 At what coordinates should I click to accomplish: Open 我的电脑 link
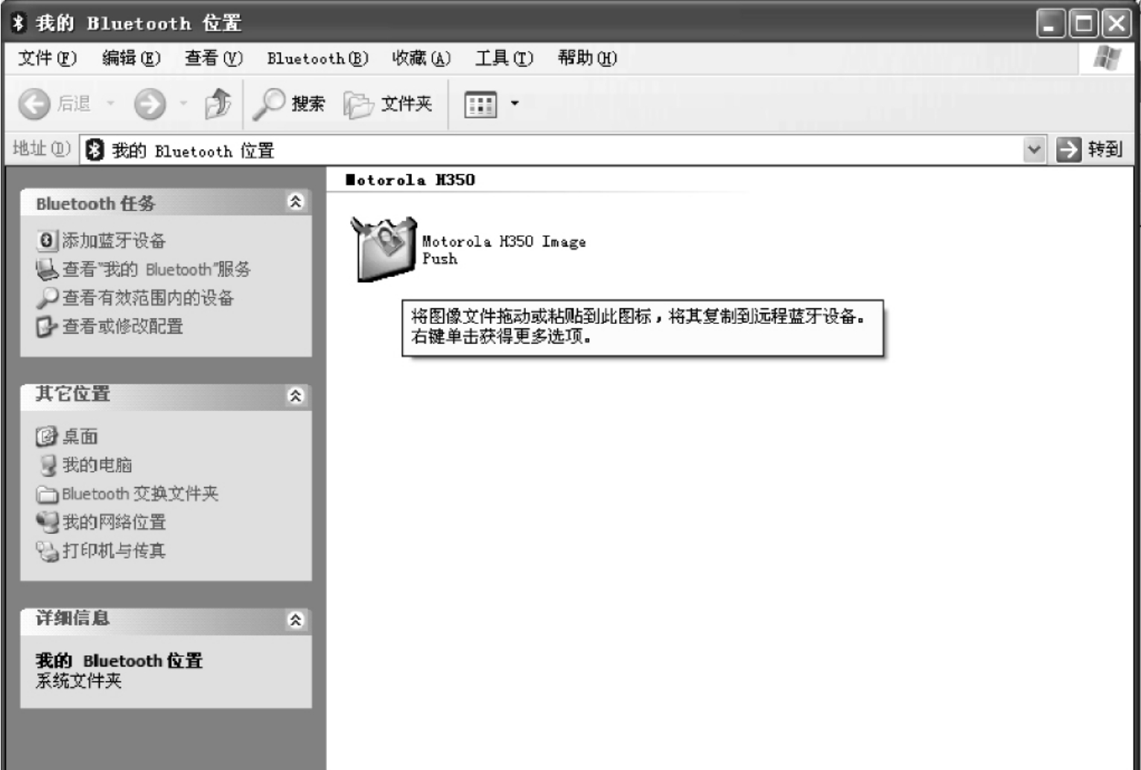pos(98,465)
